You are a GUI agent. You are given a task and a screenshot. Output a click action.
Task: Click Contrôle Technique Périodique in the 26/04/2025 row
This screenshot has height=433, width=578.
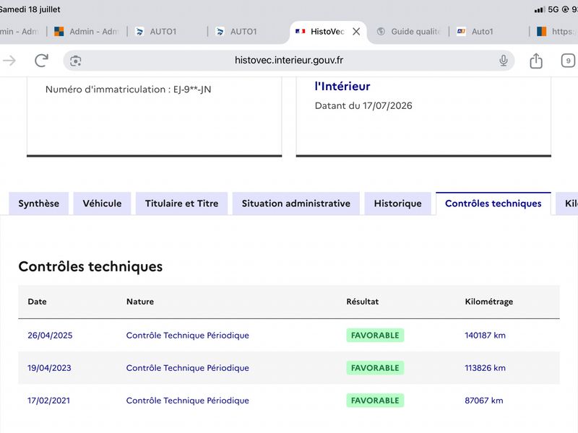187,336
